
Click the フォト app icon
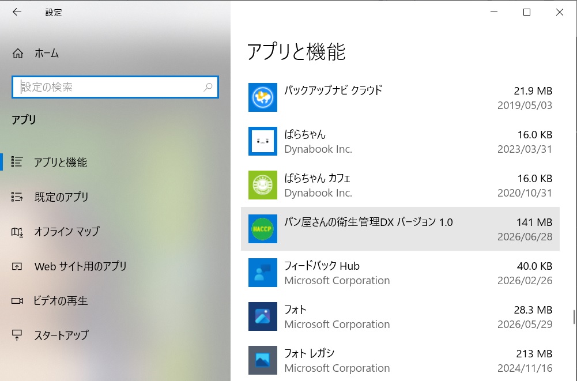(263, 316)
